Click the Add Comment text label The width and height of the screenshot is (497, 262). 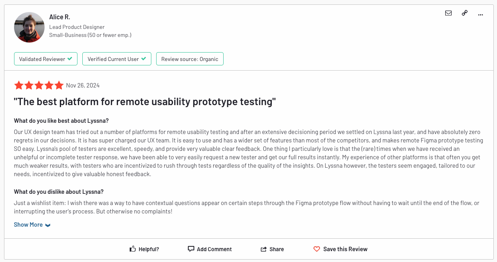[x=214, y=249]
